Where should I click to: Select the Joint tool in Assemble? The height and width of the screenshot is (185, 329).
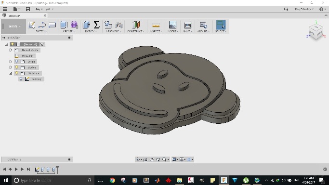(119, 25)
